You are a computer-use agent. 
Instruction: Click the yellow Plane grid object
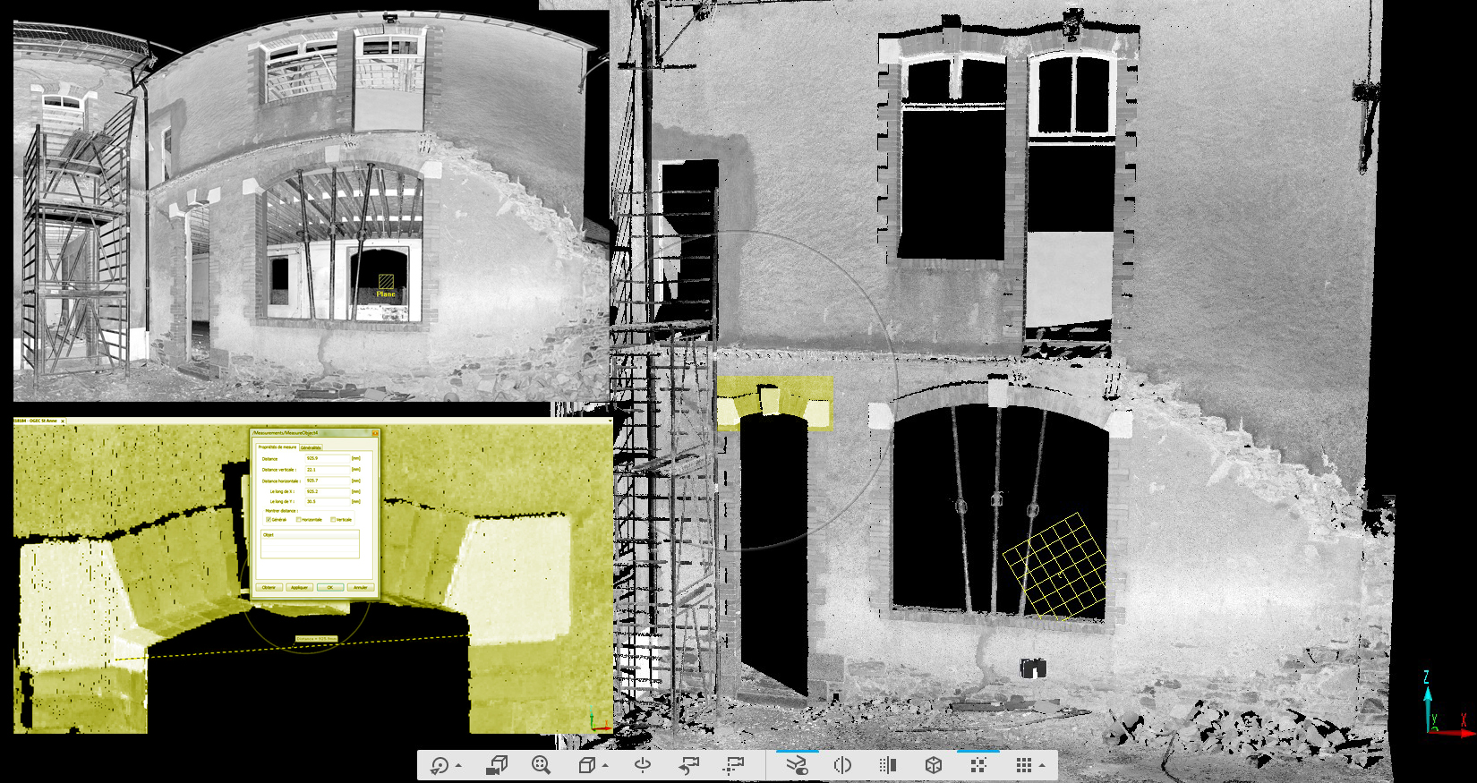1054,566
